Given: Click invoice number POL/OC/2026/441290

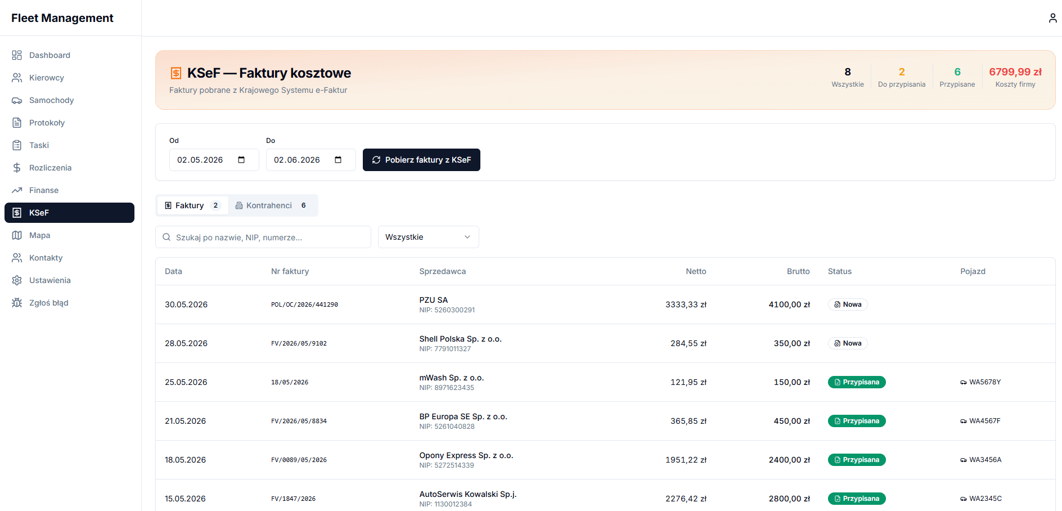Looking at the screenshot, I should (304, 304).
